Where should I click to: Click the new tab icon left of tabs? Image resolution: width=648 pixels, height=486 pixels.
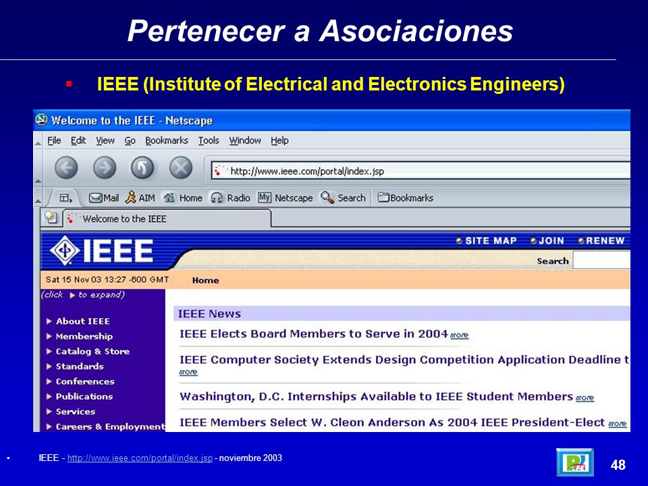[x=51, y=218]
